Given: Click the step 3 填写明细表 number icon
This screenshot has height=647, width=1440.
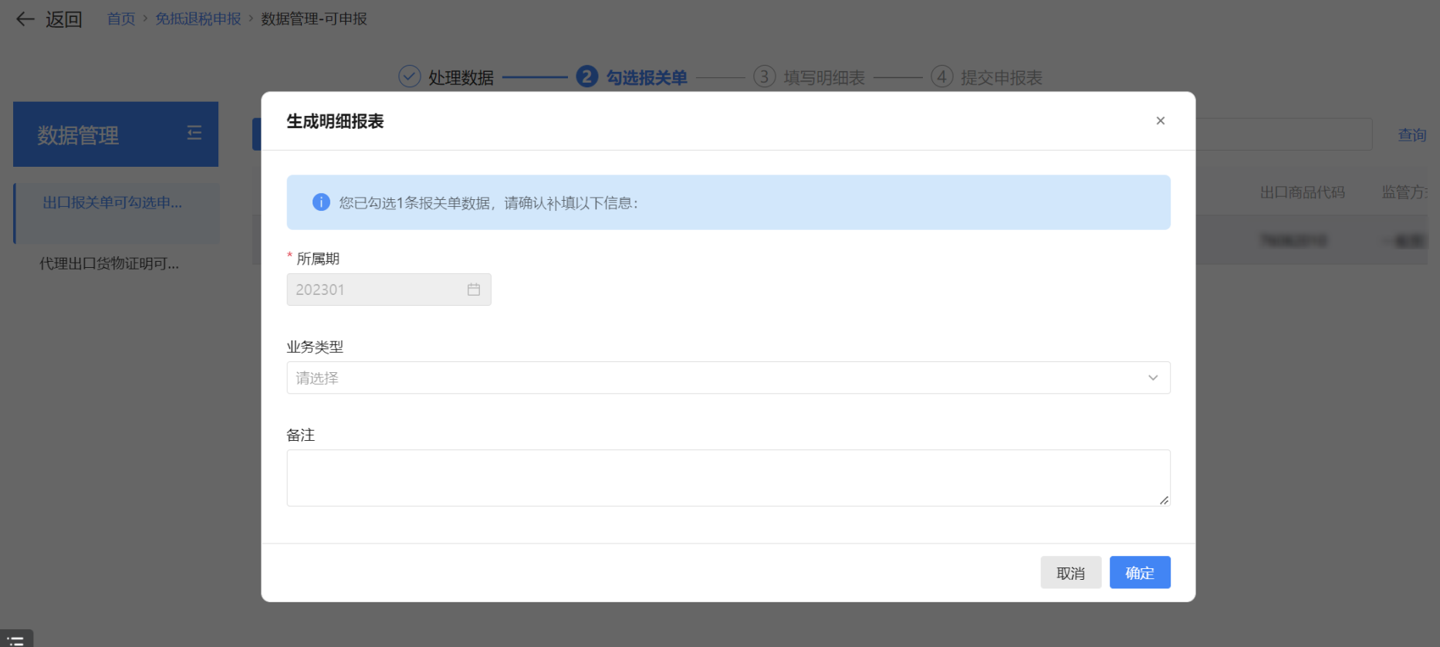Looking at the screenshot, I should click(x=764, y=76).
